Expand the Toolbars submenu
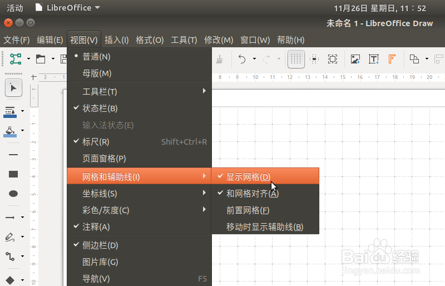This screenshot has width=445, height=286. tap(140, 91)
